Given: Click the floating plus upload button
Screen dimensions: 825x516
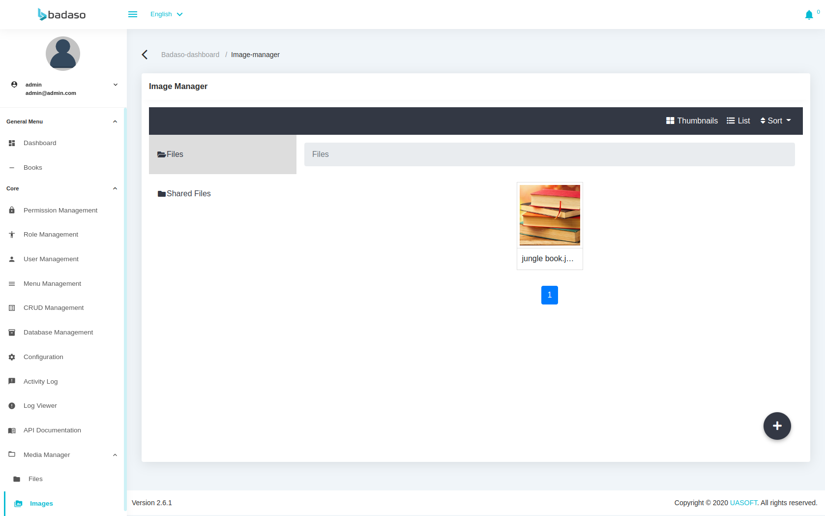Looking at the screenshot, I should pyautogui.click(x=777, y=426).
